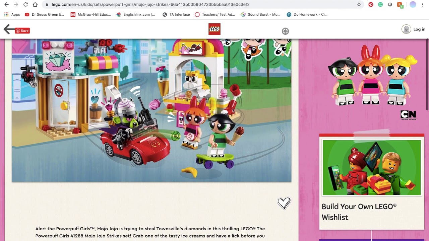Open the Englishlinx.com bookmark
Viewport: 429px width, 241px height.
pos(136,14)
